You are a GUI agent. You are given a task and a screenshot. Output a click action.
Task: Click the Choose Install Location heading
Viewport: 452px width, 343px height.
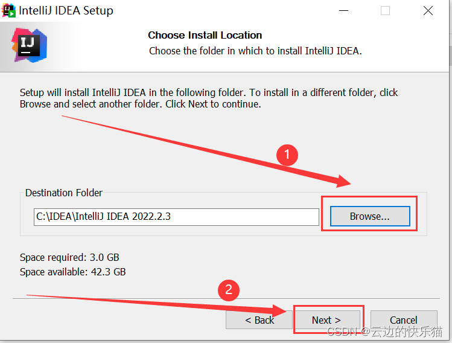(205, 35)
